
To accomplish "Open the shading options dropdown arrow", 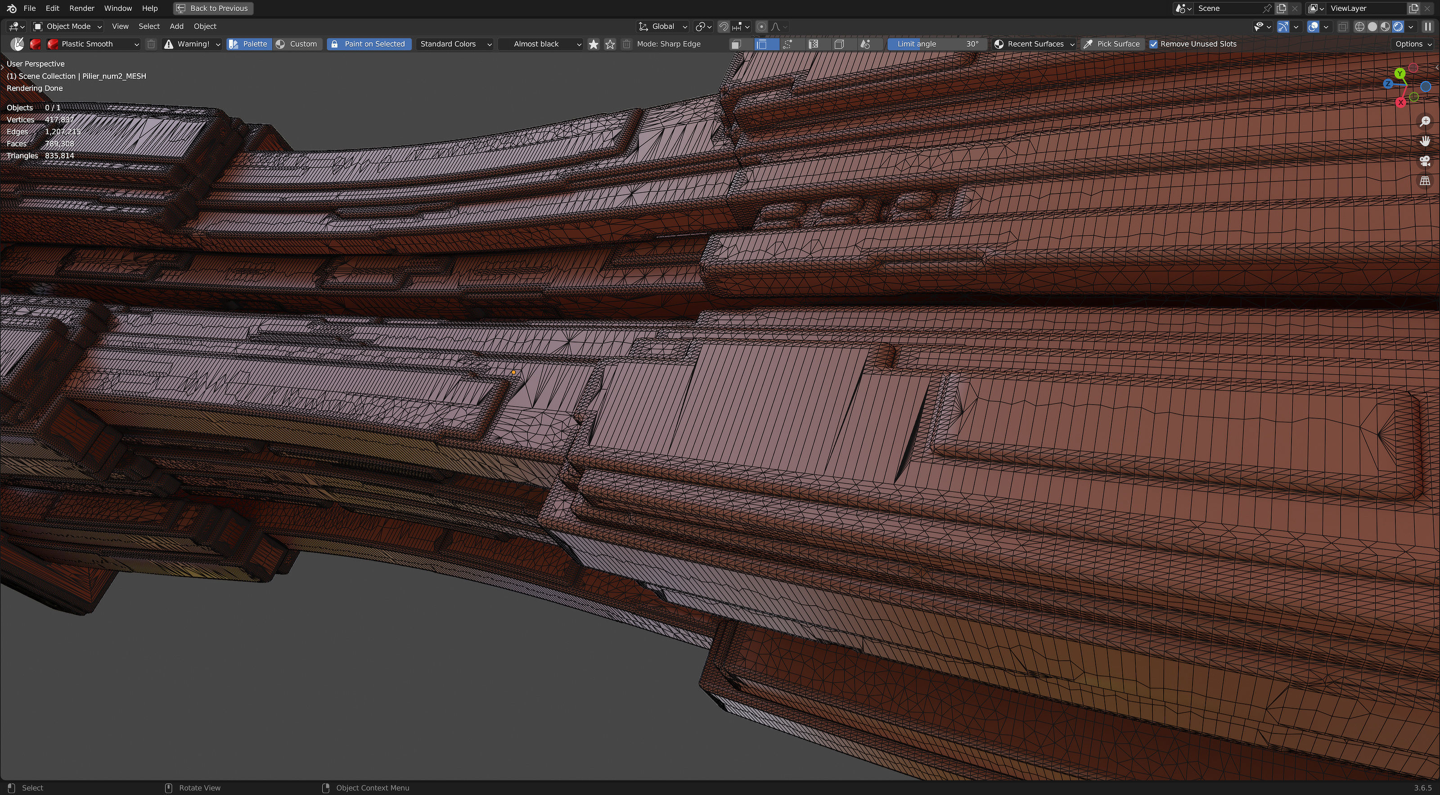I will pos(1411,26).
